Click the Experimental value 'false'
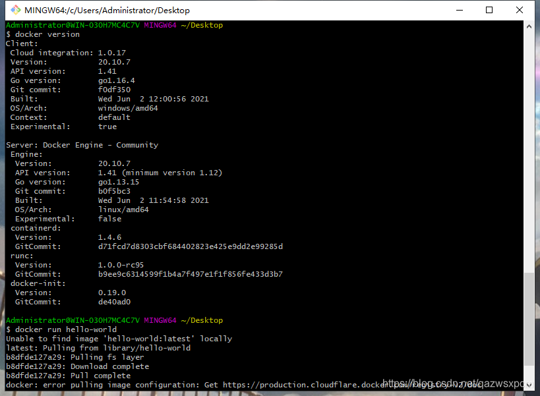The image size is (540, 396). [109, 219]
